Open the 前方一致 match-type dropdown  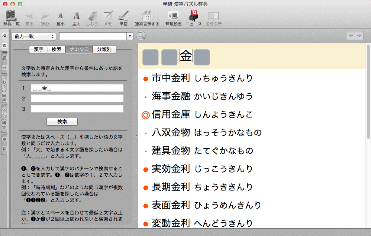click(33, 36)
